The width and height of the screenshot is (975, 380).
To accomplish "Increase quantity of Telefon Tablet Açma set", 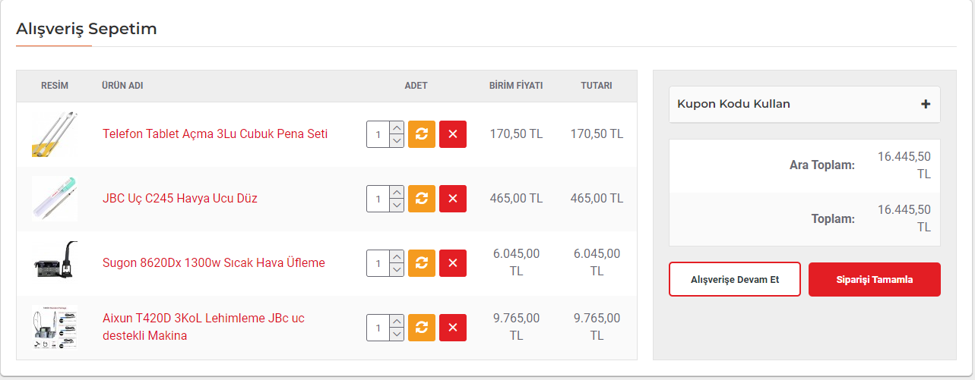I will 396,128.
